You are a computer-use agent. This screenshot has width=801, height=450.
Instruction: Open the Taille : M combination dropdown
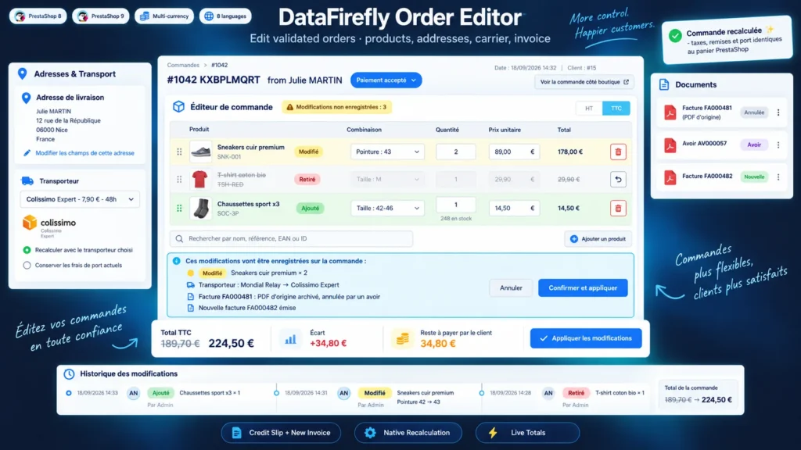tap(387, 179)
